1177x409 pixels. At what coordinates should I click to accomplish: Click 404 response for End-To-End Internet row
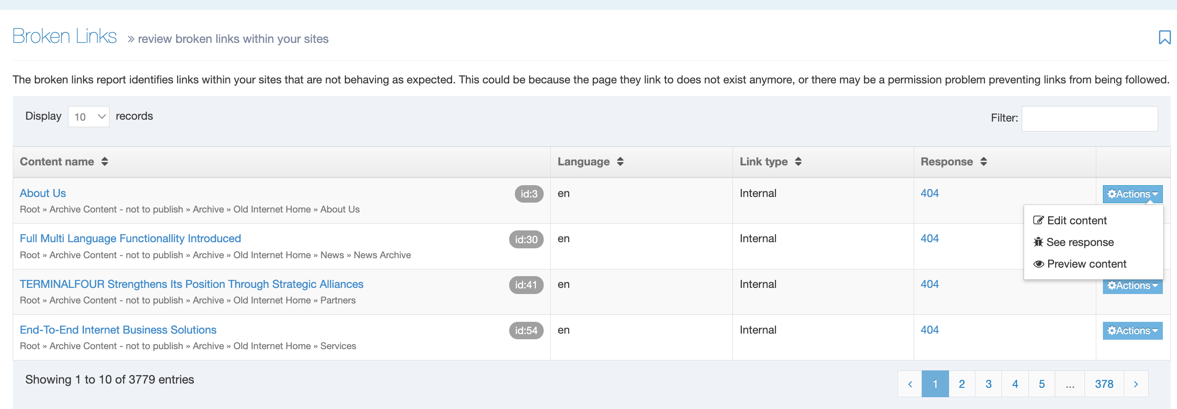point(930,330)
